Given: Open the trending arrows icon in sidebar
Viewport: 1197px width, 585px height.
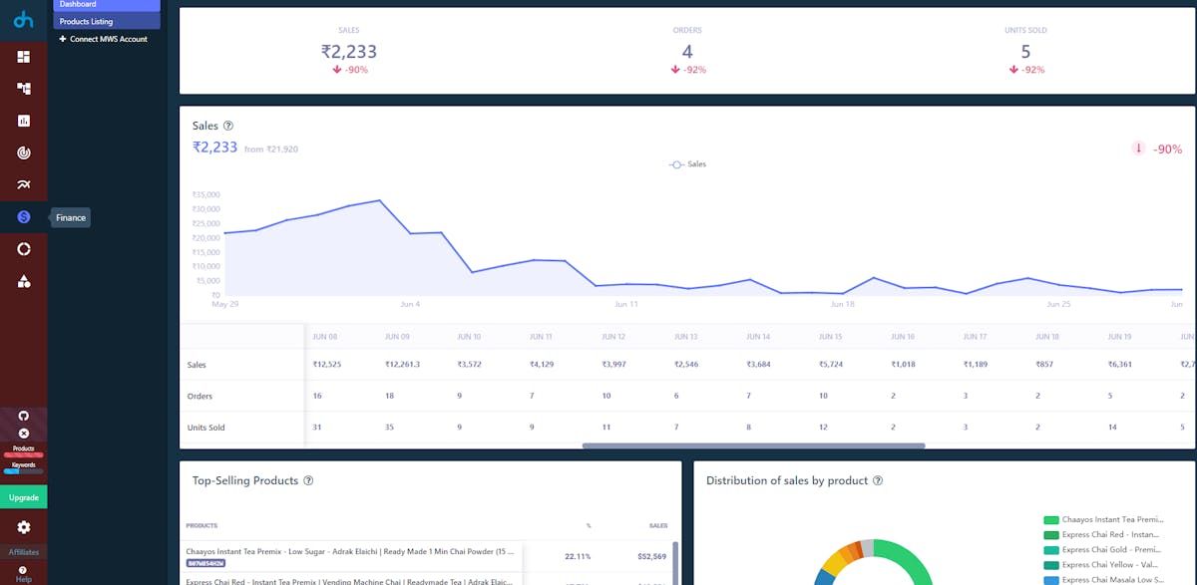Looking at the screenshot, I should coord(24,184).
